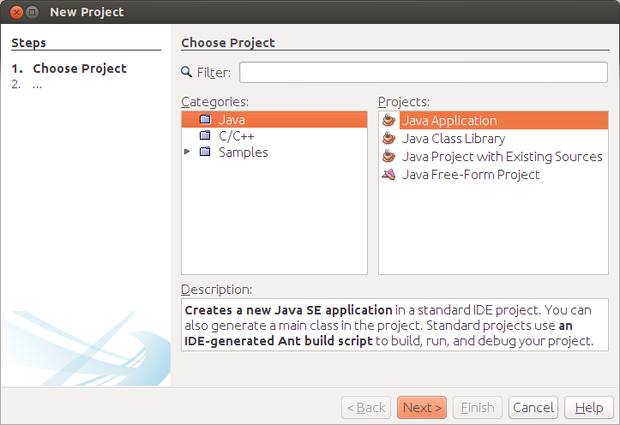The width and height of the screenshot is (620, 425).
Task: Focus the Filter text field
Action: [x=424, y=72]
